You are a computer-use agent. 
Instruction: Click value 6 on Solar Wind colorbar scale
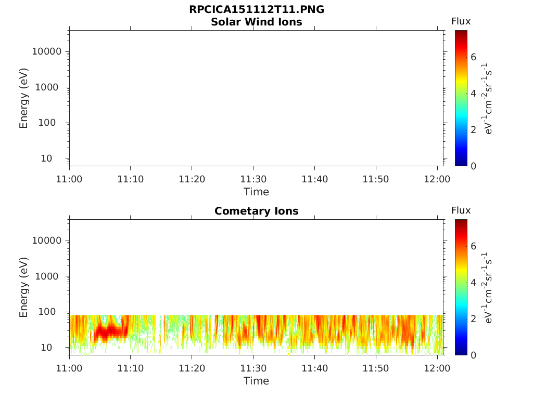474,57
